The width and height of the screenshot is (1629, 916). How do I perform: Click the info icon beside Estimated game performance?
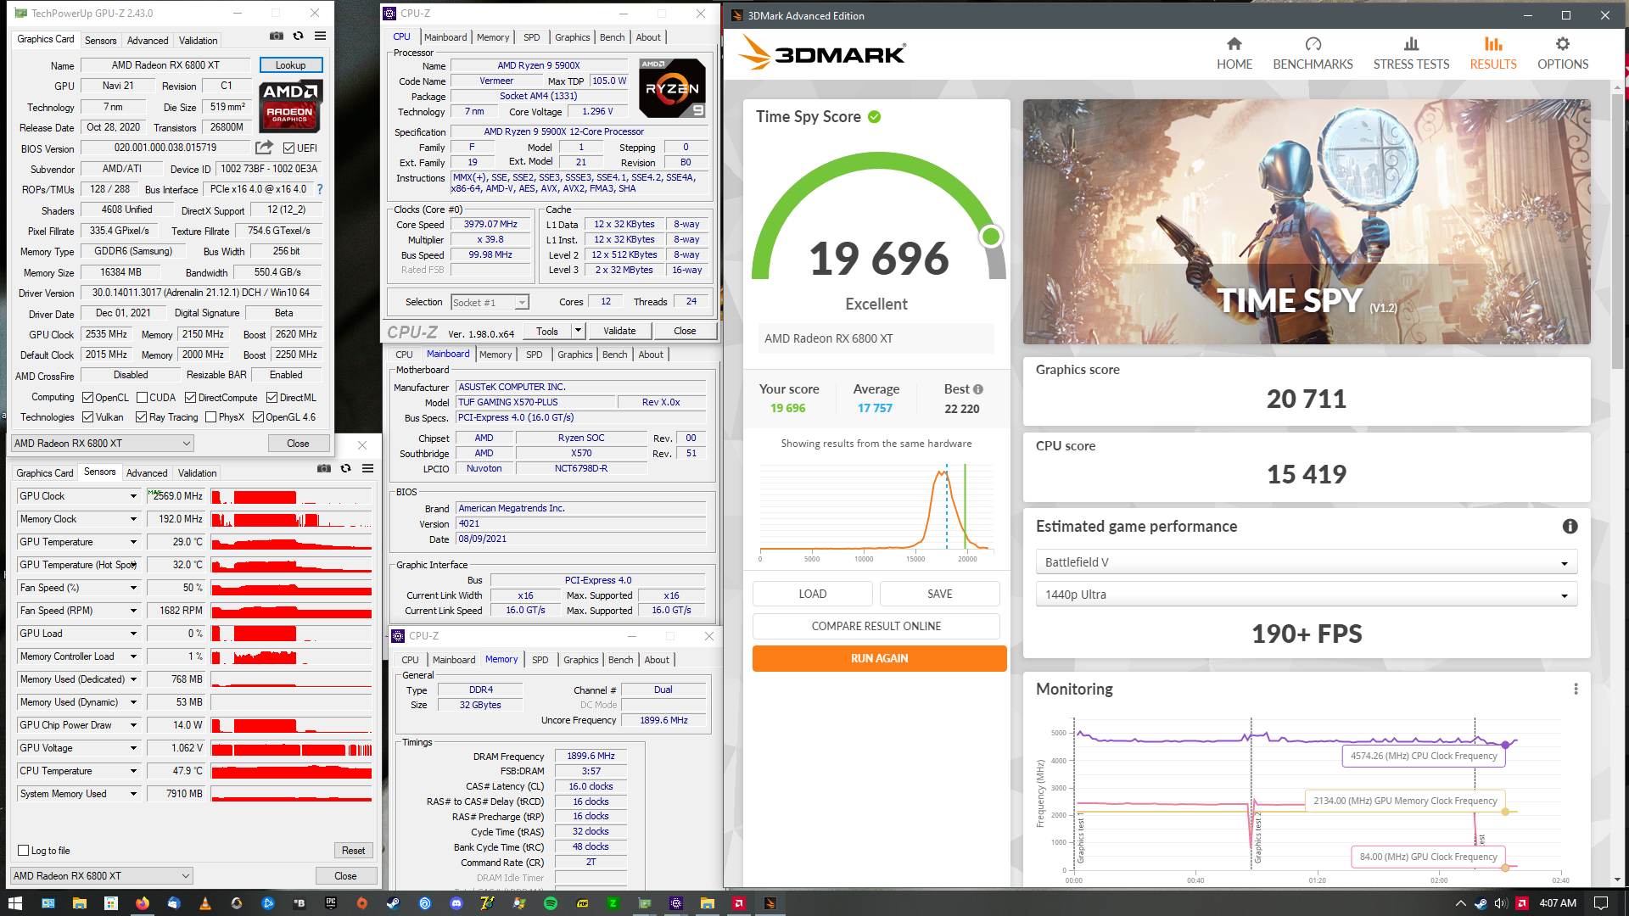(1570, 527)
